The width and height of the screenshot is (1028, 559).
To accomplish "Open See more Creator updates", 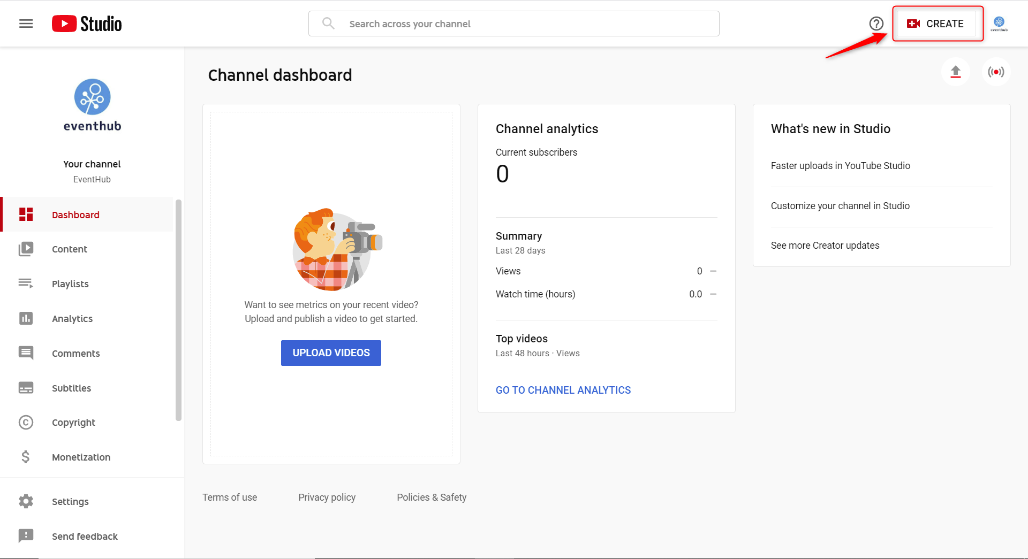I will 825,246.
